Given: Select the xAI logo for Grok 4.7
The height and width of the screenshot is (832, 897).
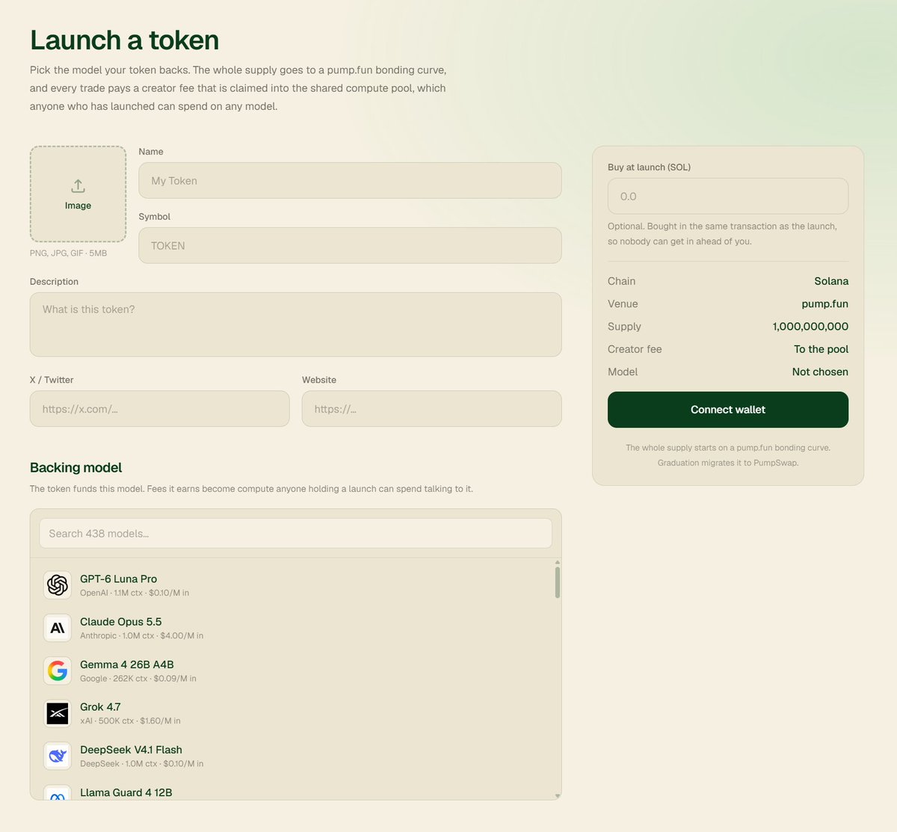Looking at the screenshot, I should coord(58,713).
